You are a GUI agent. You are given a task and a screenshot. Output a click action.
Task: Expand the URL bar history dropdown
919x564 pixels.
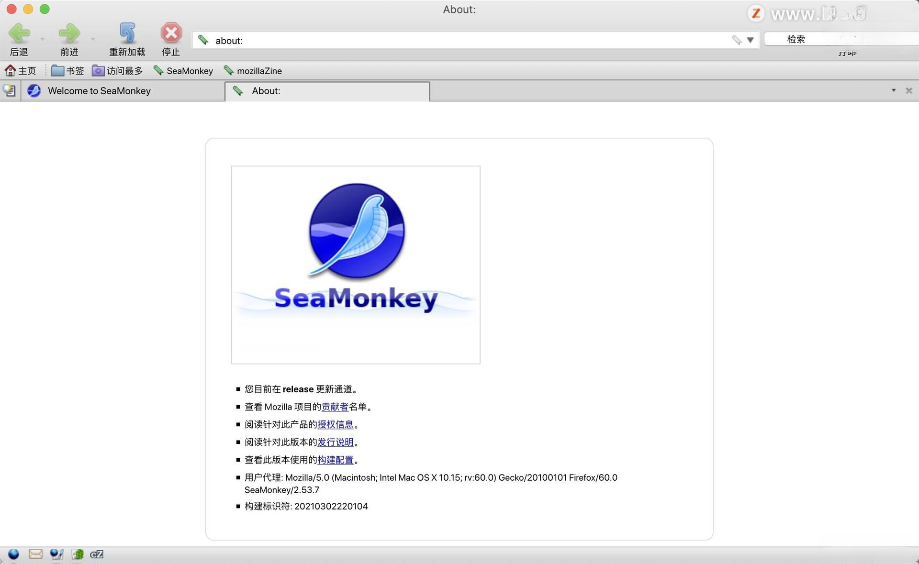[750, 40]
